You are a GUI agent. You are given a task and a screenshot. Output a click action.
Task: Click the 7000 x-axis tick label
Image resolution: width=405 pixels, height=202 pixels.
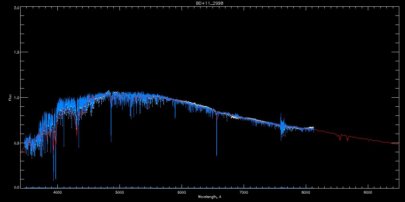[x=244, y=192]
